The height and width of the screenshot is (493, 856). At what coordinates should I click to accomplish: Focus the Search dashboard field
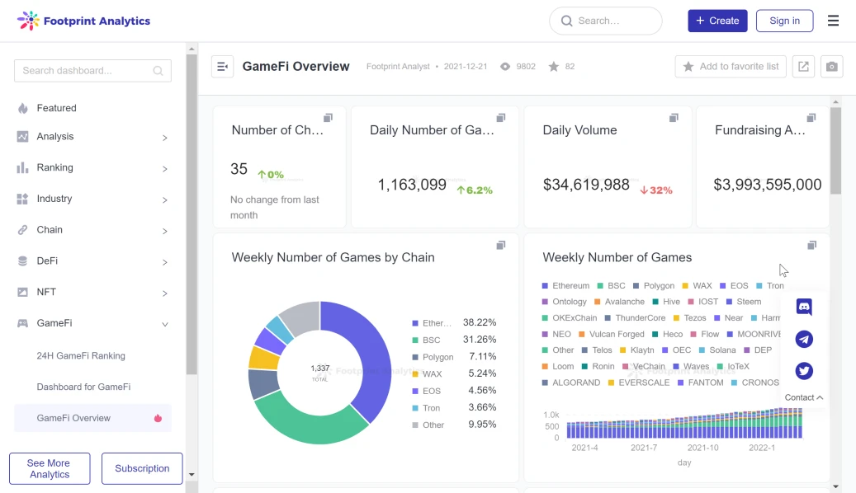click(x=92, y=71)
